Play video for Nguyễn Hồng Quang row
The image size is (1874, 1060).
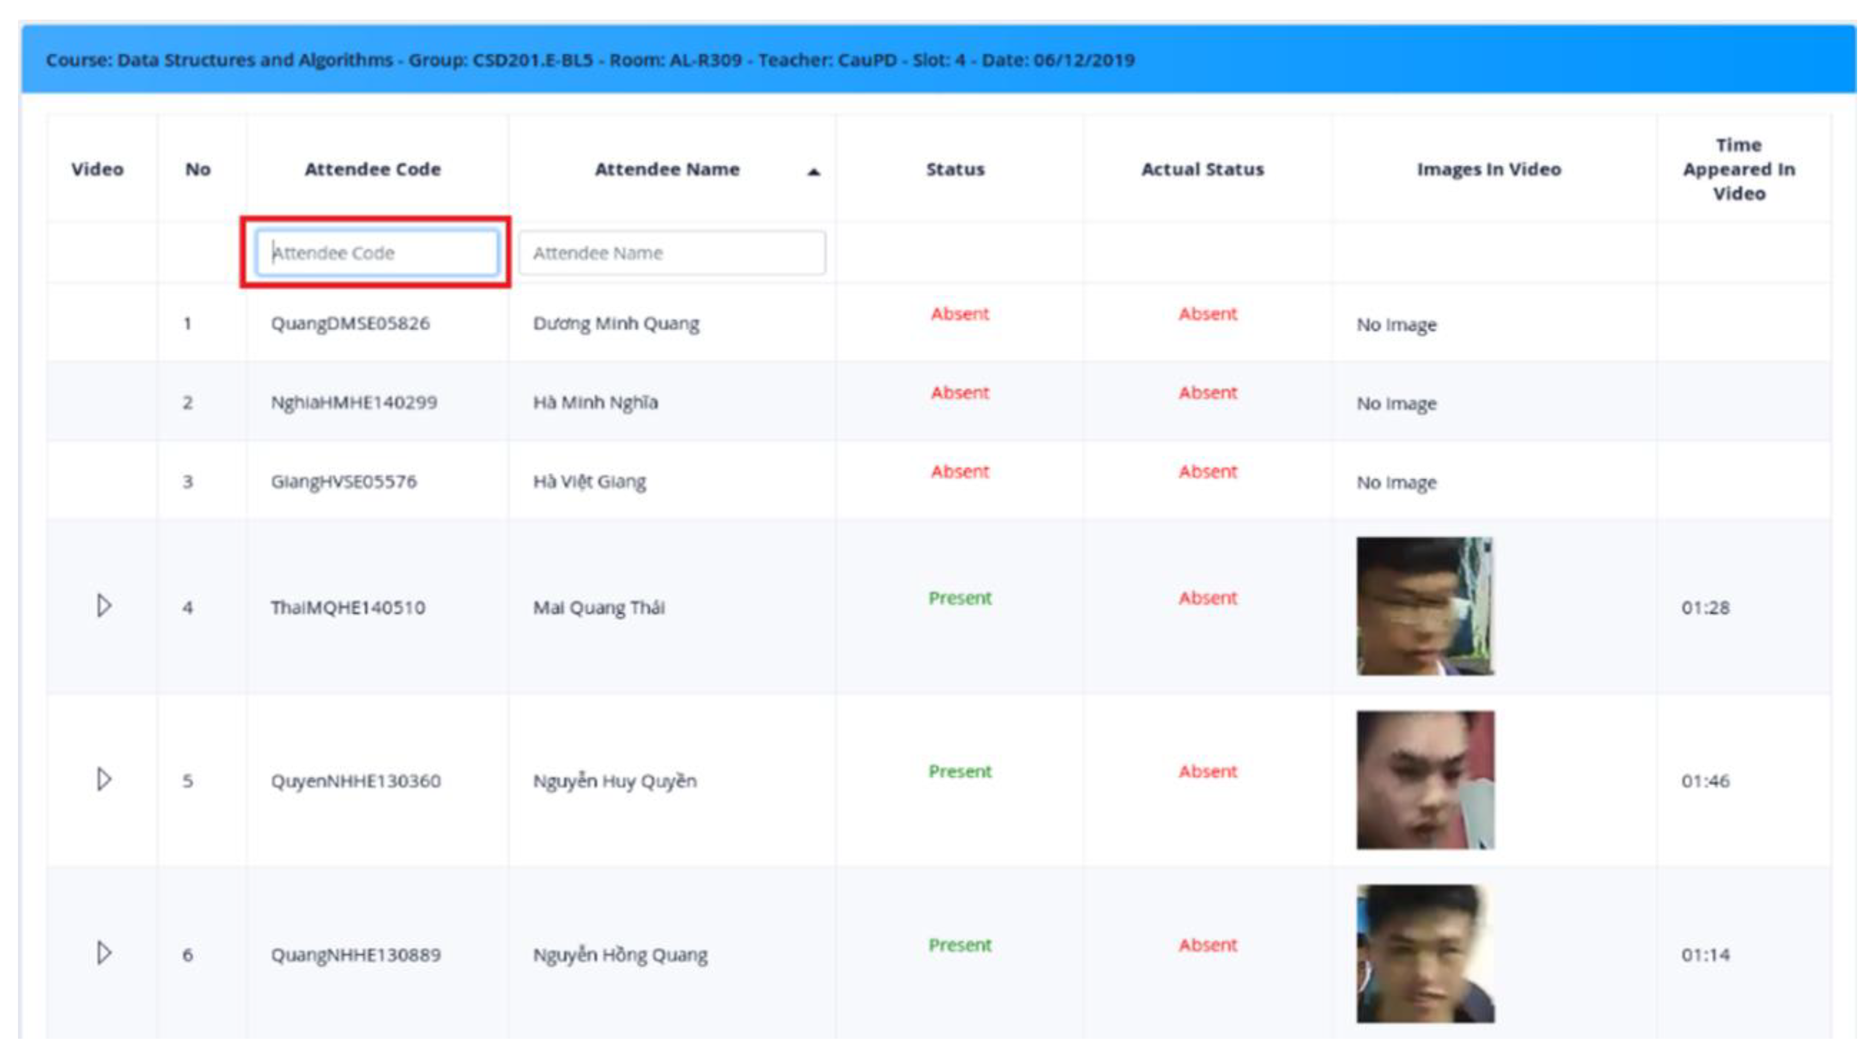point(104,953)
